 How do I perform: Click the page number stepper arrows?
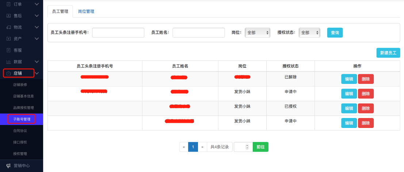[x=247, y=147]
